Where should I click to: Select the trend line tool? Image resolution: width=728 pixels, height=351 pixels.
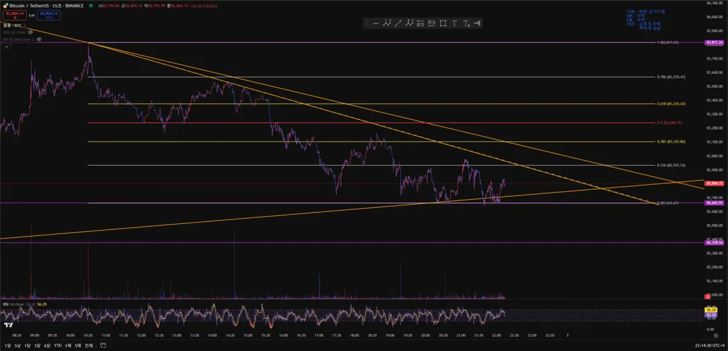click(x=398, y=23)
